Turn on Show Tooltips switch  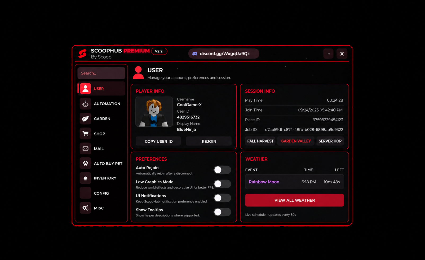pos(222,212)
